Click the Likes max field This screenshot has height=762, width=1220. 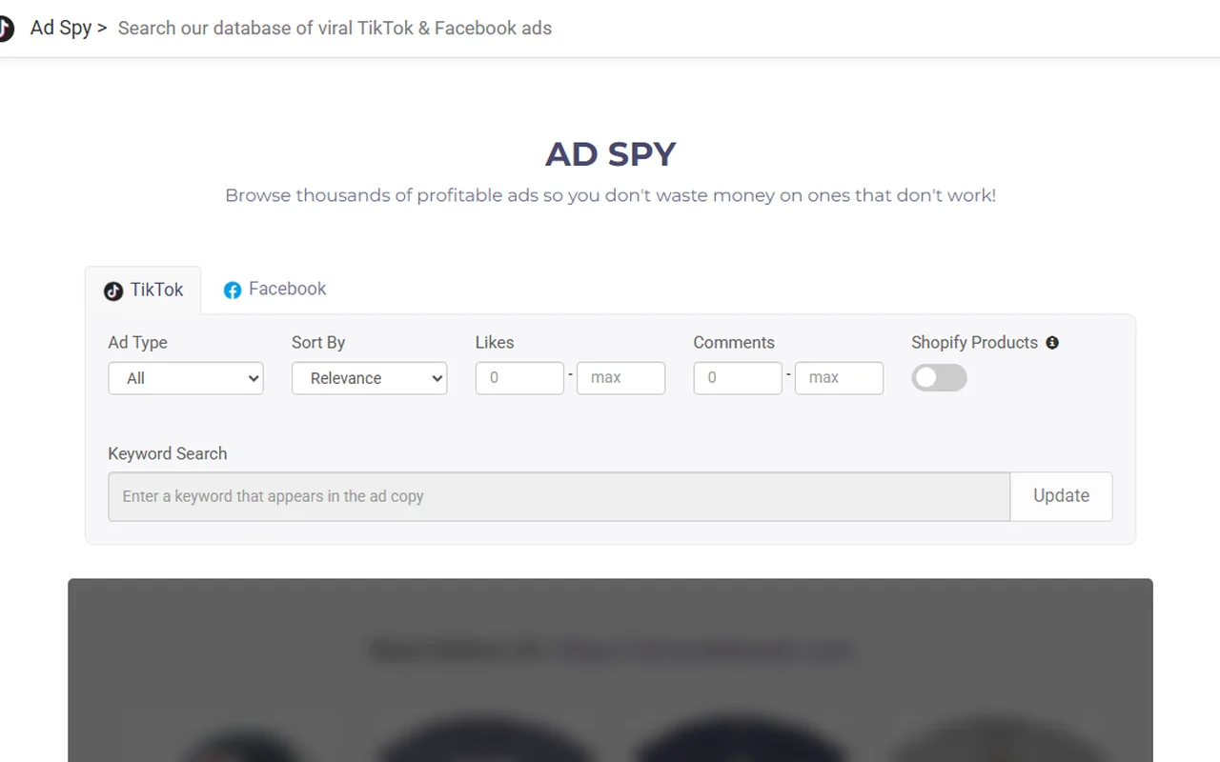point(620,378)
